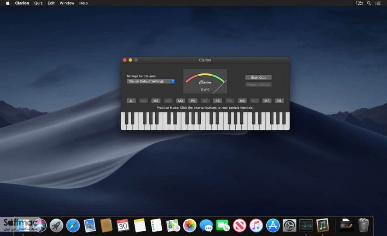387x236 pixels.
Task: Open System Preferences gear icon
Action: point(289,226)
